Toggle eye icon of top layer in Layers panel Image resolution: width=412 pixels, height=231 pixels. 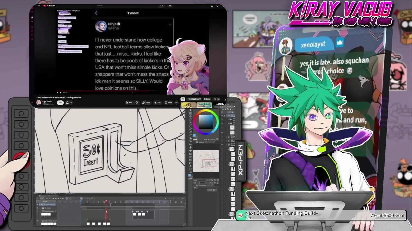pyautogui.click(x=222, y=116)
